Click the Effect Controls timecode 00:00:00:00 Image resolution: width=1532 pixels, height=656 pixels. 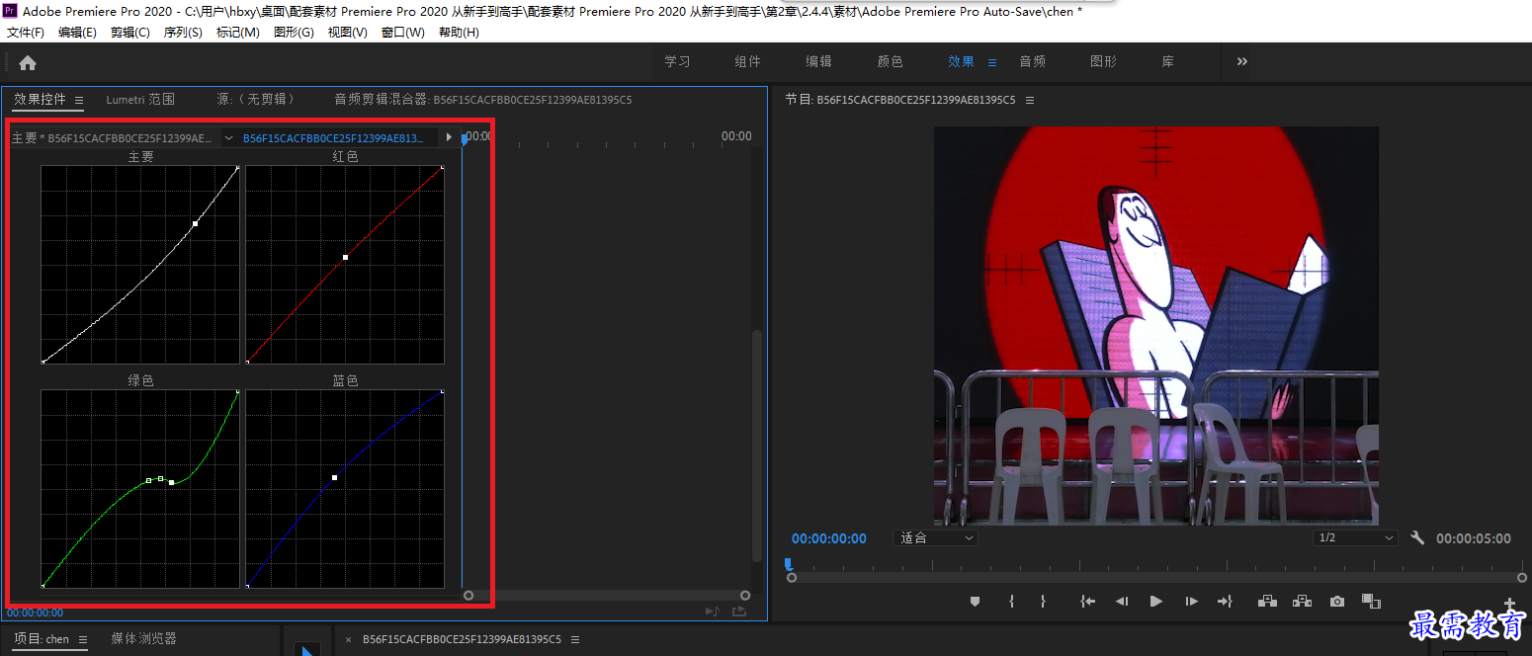point(36,614)
